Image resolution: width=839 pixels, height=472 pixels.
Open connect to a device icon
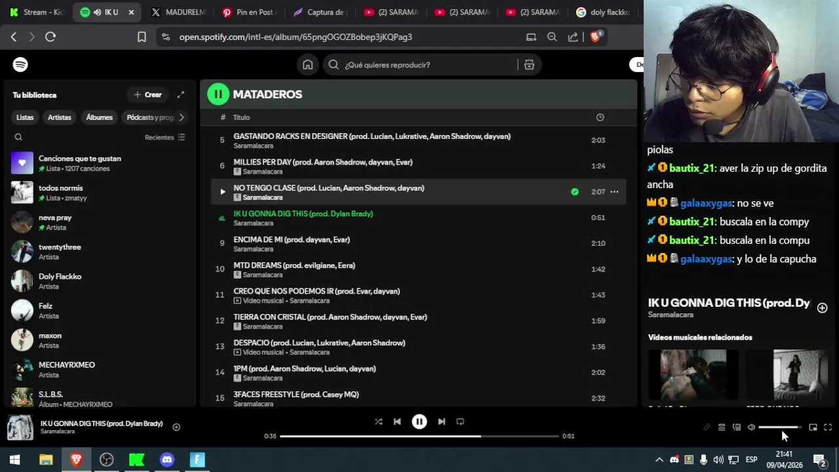click(x=737, y=427)
